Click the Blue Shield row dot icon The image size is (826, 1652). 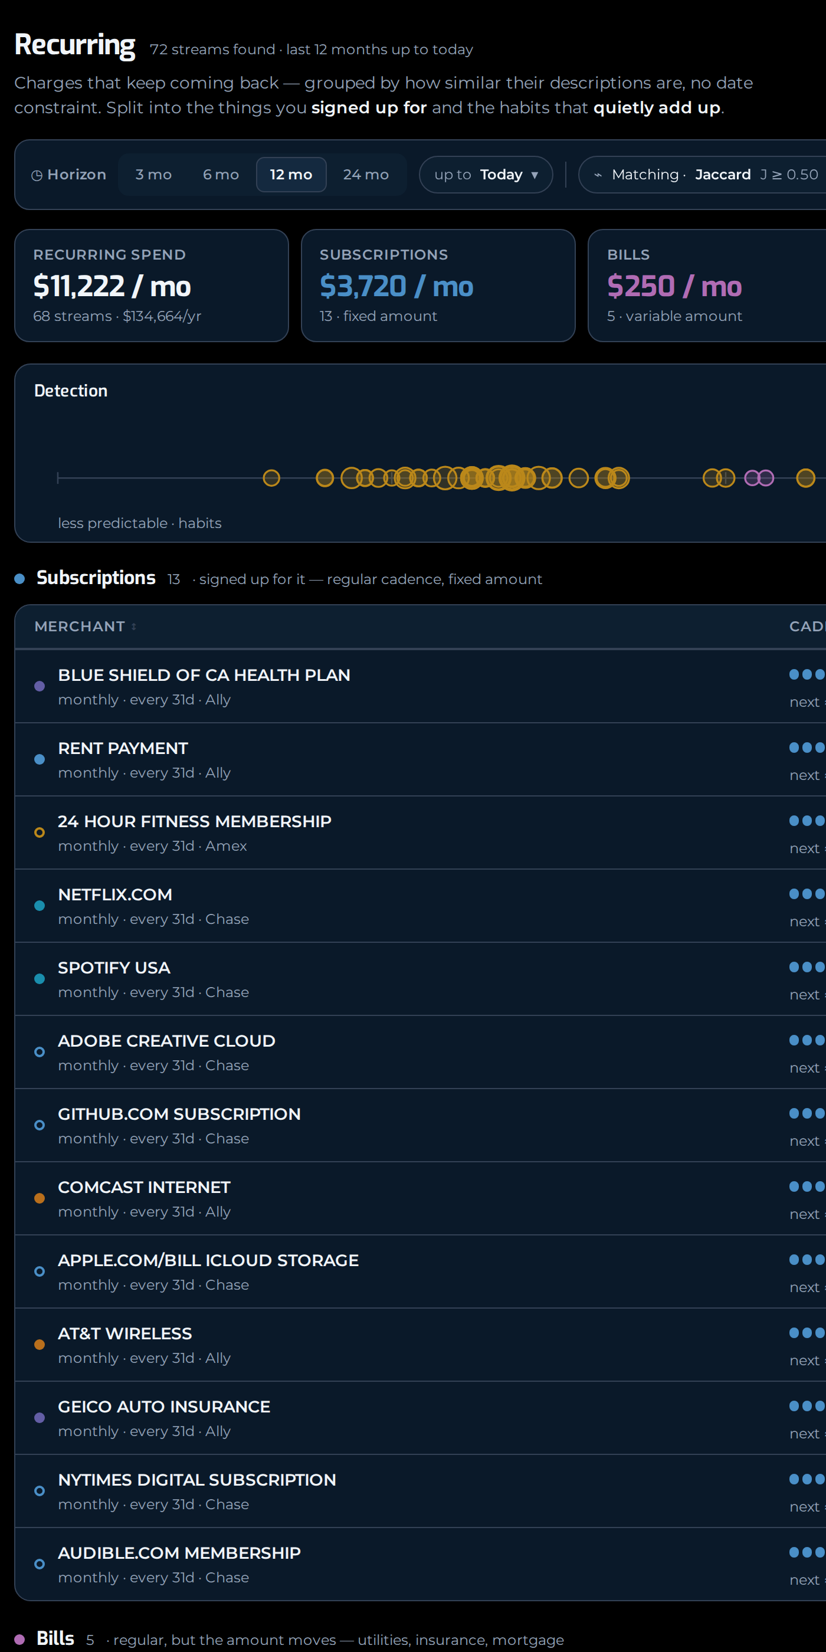point(39,686)
